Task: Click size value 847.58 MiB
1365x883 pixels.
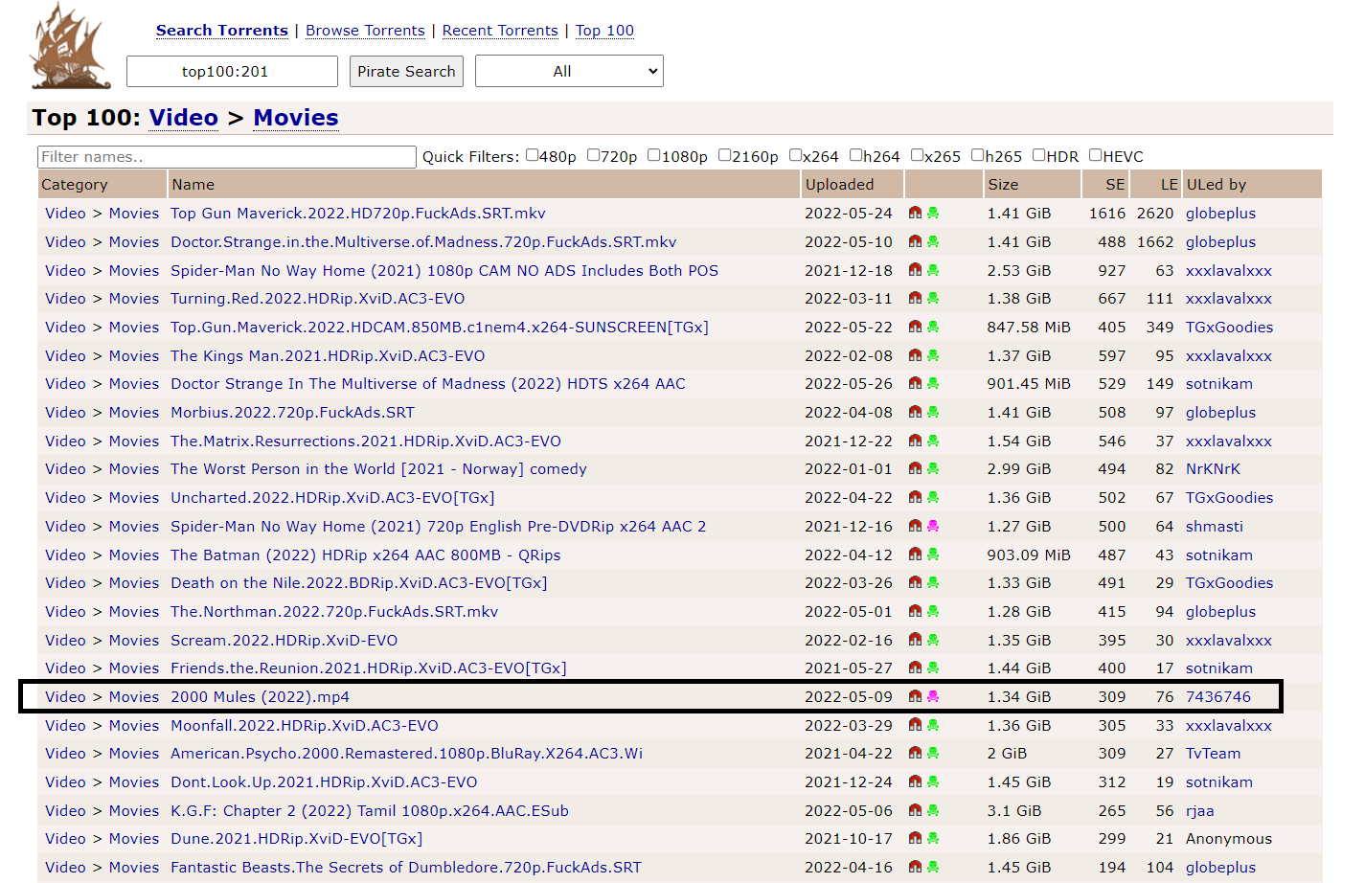Action: (1029, 328)
